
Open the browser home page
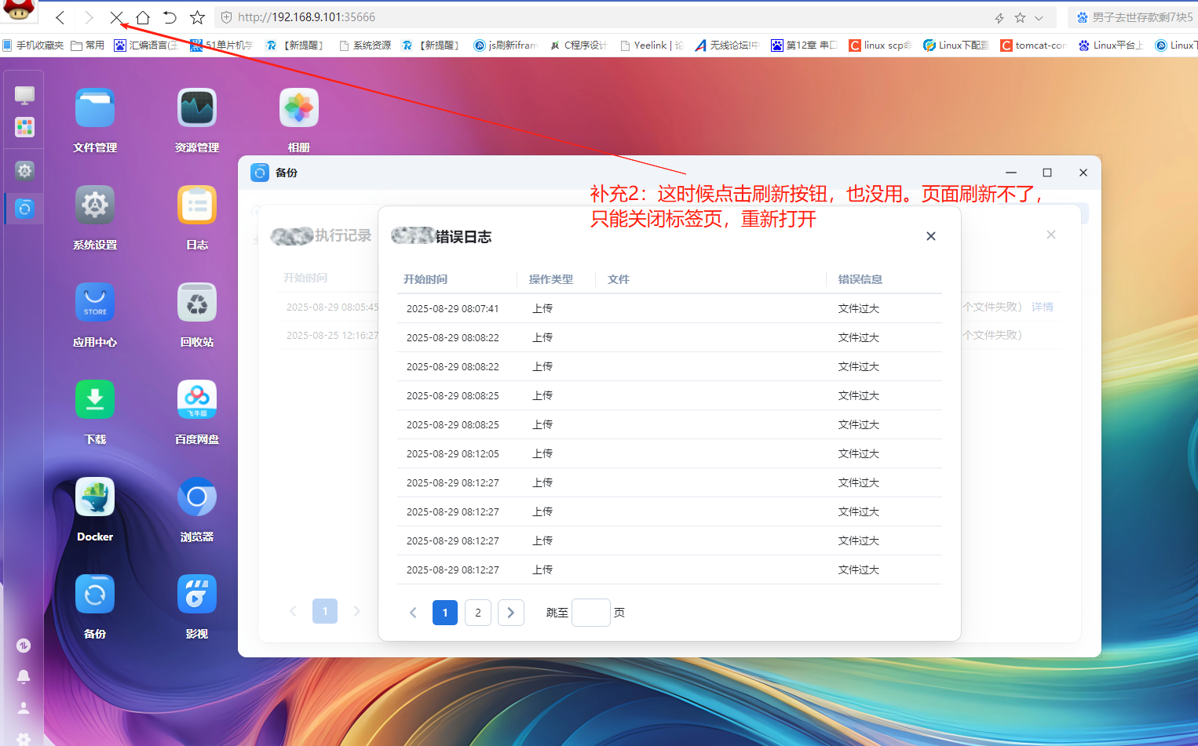143,17
